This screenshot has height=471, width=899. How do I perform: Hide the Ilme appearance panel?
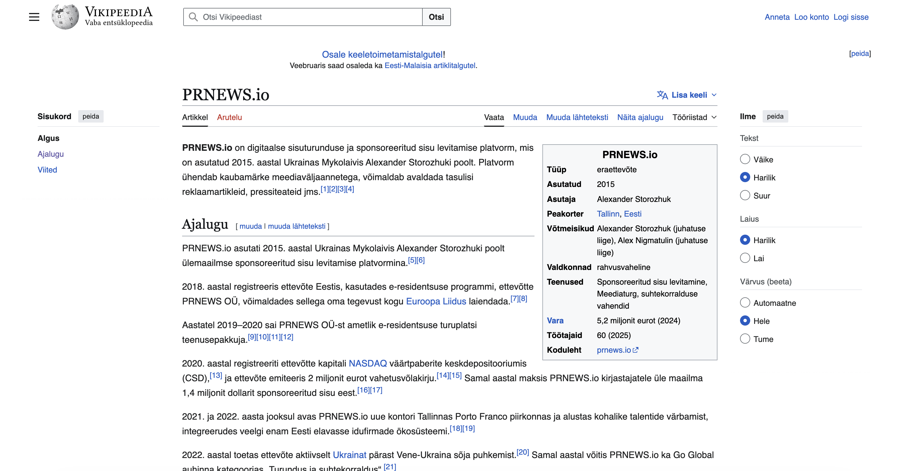[x=775, y=116]
